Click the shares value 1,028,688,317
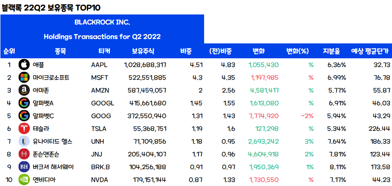The image size is (392, 186). (145, 65)
